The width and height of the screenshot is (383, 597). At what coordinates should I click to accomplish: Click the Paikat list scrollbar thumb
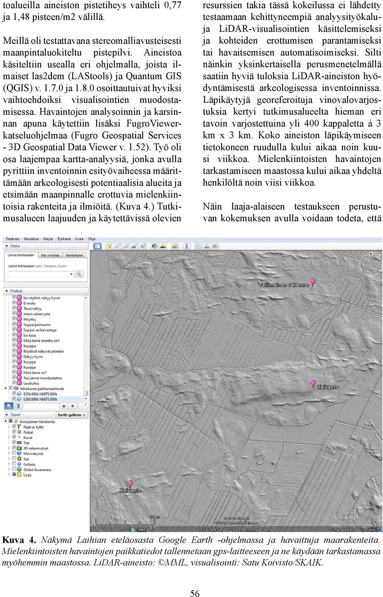click(x=86, y=393)
